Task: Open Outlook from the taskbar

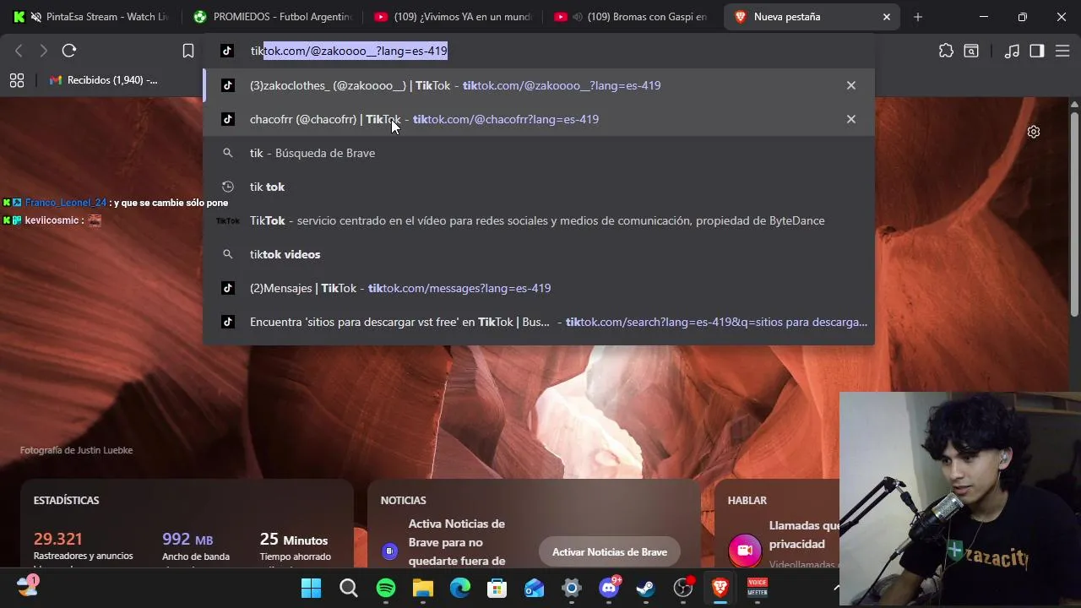Action: click(x=535, y=588)
